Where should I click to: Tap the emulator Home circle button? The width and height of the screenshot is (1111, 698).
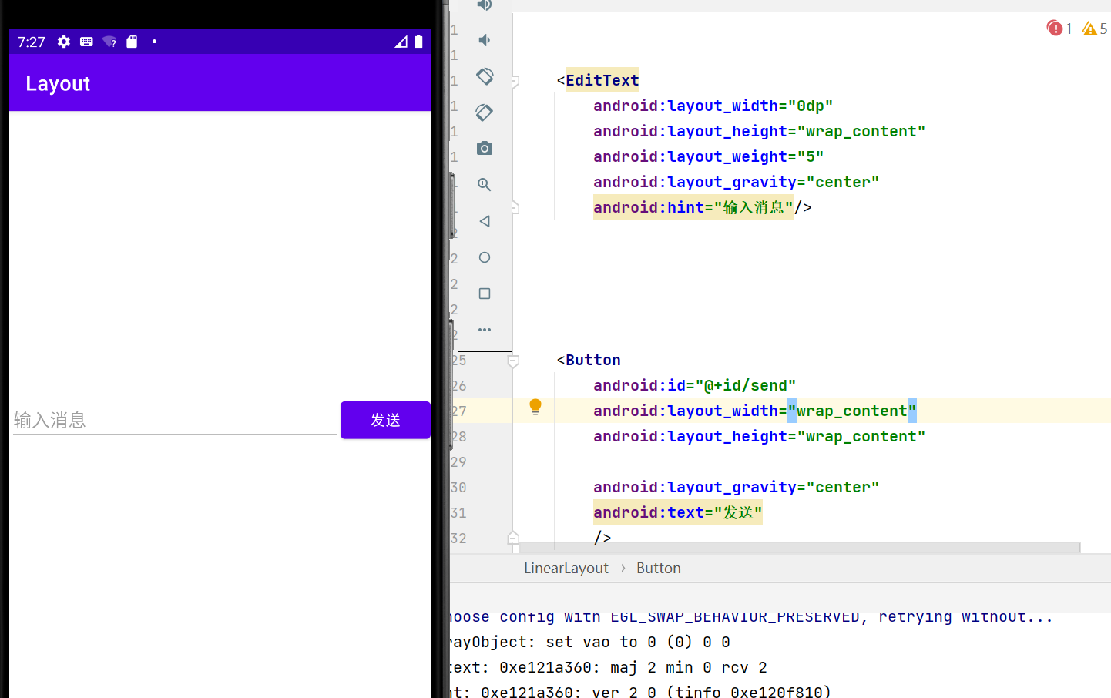(x=485, y=257)
